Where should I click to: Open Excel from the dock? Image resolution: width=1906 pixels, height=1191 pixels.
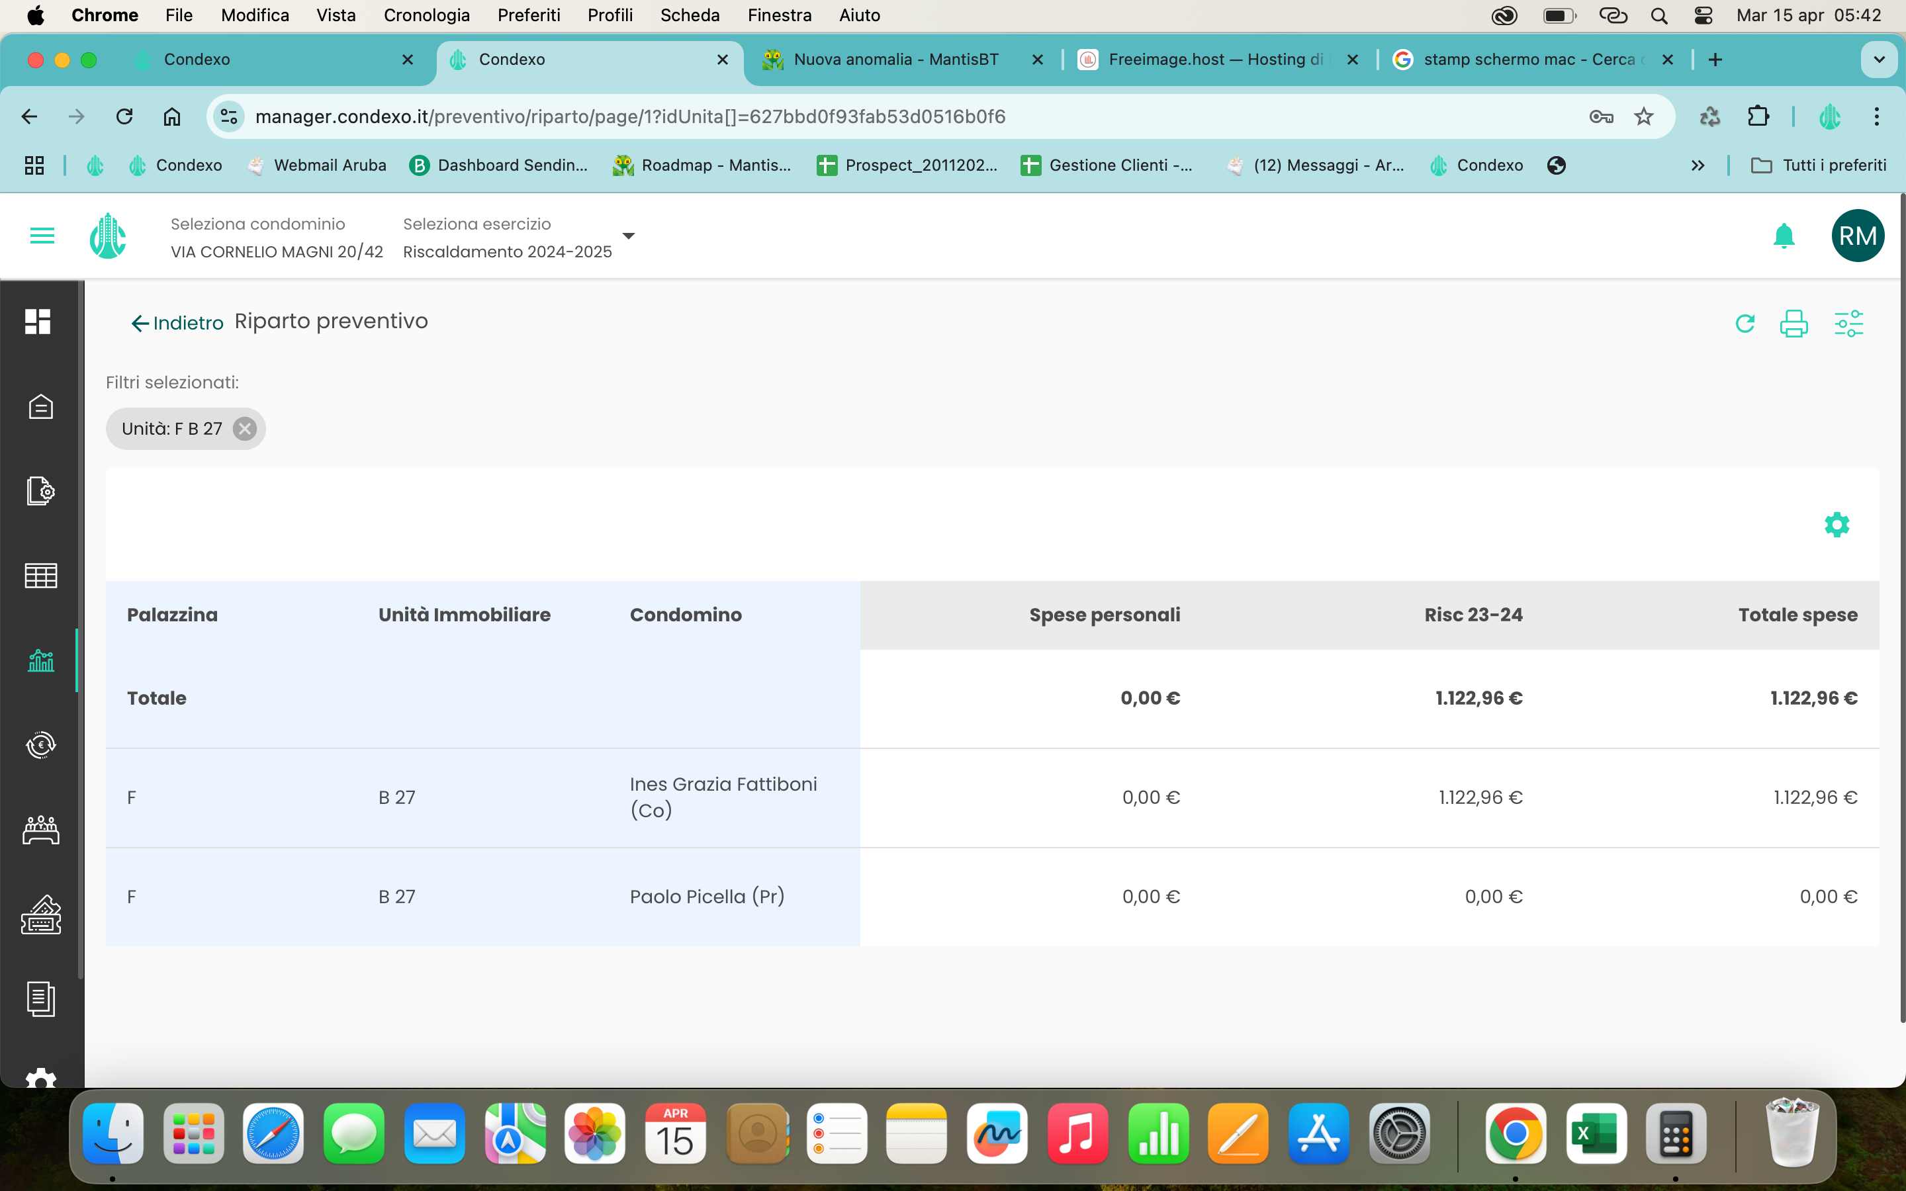pos(1595,1134)
